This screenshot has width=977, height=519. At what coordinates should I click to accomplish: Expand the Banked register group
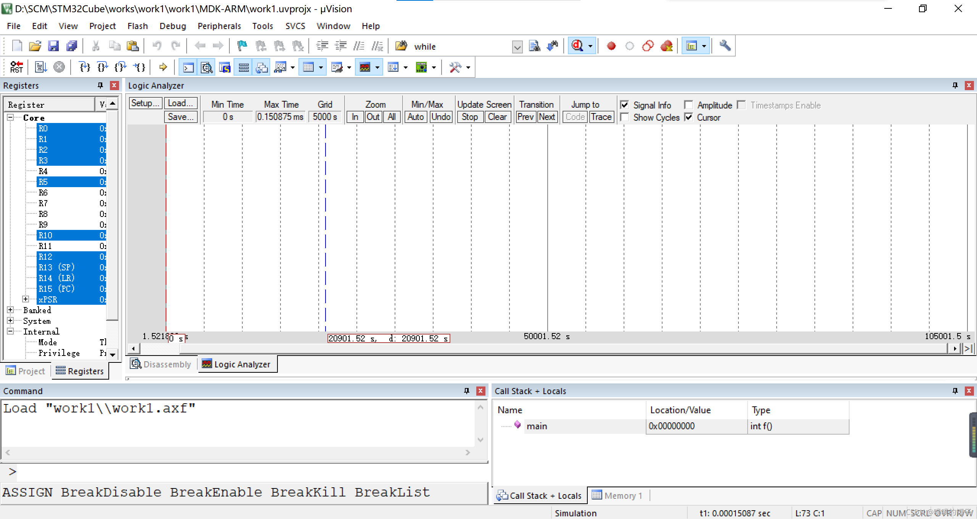(x=11, y=310)
